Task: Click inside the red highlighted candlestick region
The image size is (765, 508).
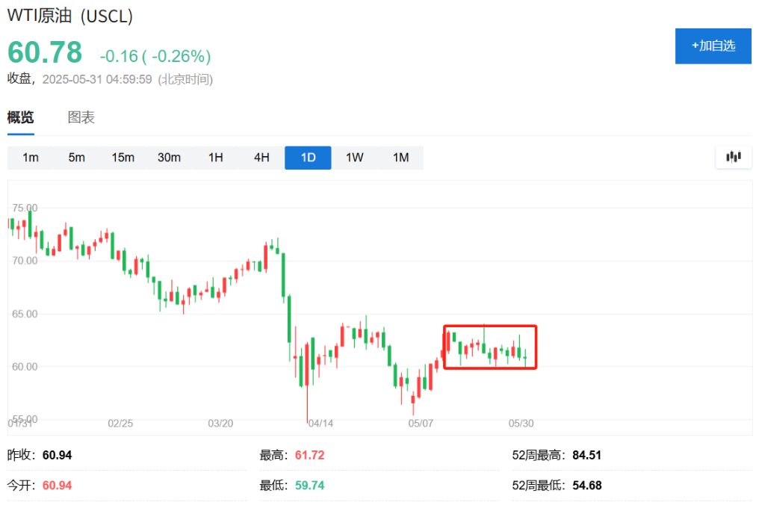Action: pos(490,347)
